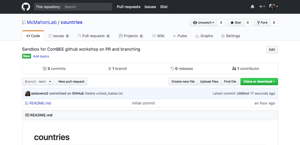Star the countries repository
Image resolution: width=300 pixels, height=145 pixels.
pos(236,23)
